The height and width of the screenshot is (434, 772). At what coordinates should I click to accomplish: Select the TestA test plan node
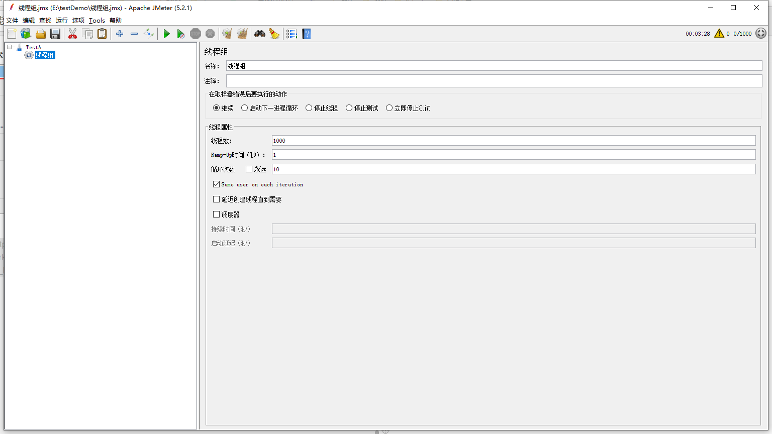pyautogui.click(x=33, y=47)
